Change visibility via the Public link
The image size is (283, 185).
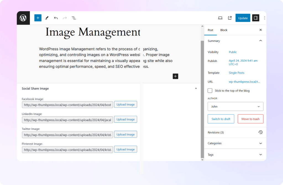(233, 52)
